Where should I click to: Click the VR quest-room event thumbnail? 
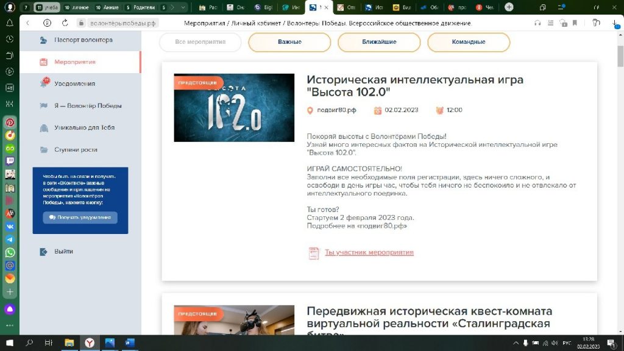click(x=234, y=320)
